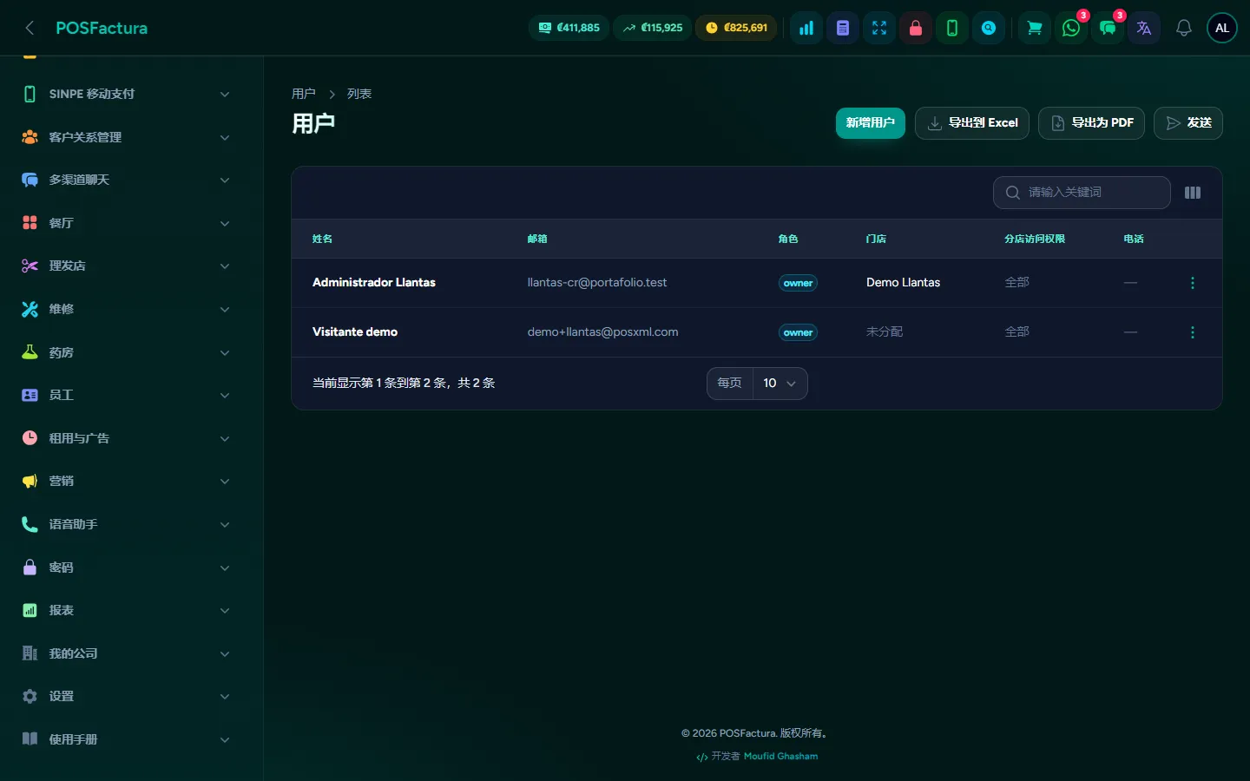This screenshot has width=1250, height=781.
Task: Toggle fullscreen with the expand arrows icon
Action: (x=879, y=28)
